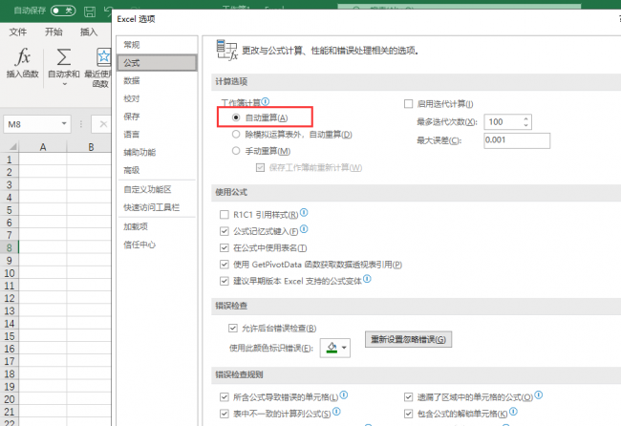Click the info icon next to 工作簿计算
Screen dimensions: 621x426
266,102
